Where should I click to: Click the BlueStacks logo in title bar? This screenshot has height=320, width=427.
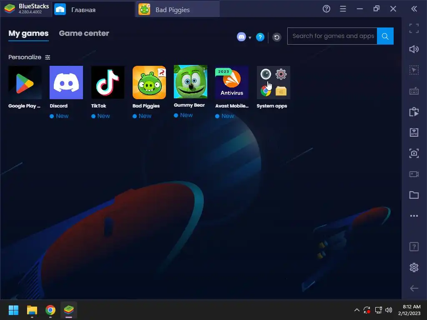click(x=10, y=9)
